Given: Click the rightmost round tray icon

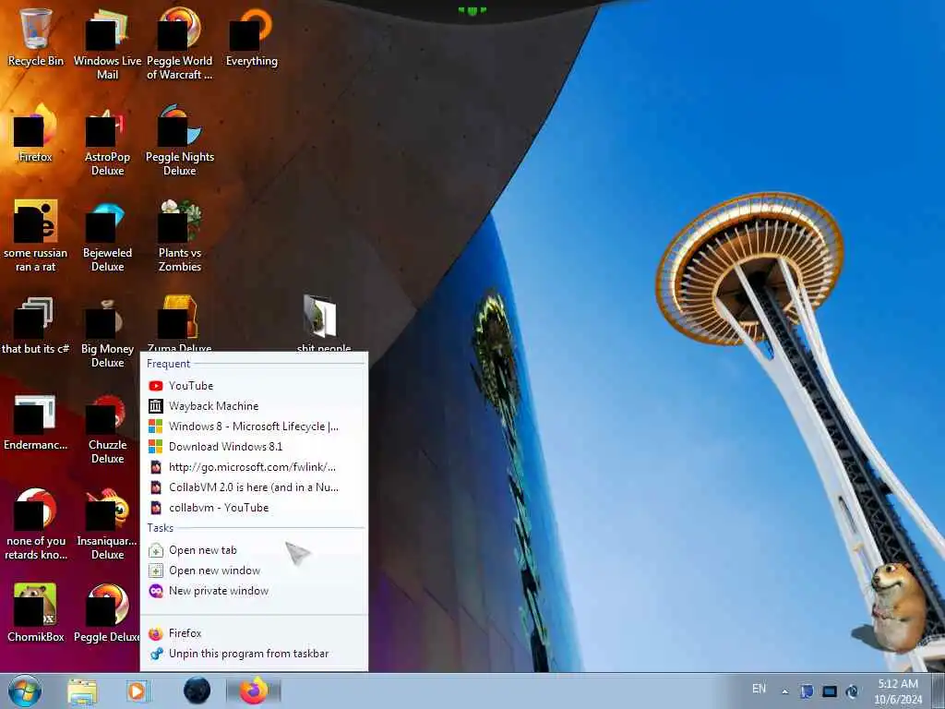Looking at the screenshot, I should coord(852,691).
